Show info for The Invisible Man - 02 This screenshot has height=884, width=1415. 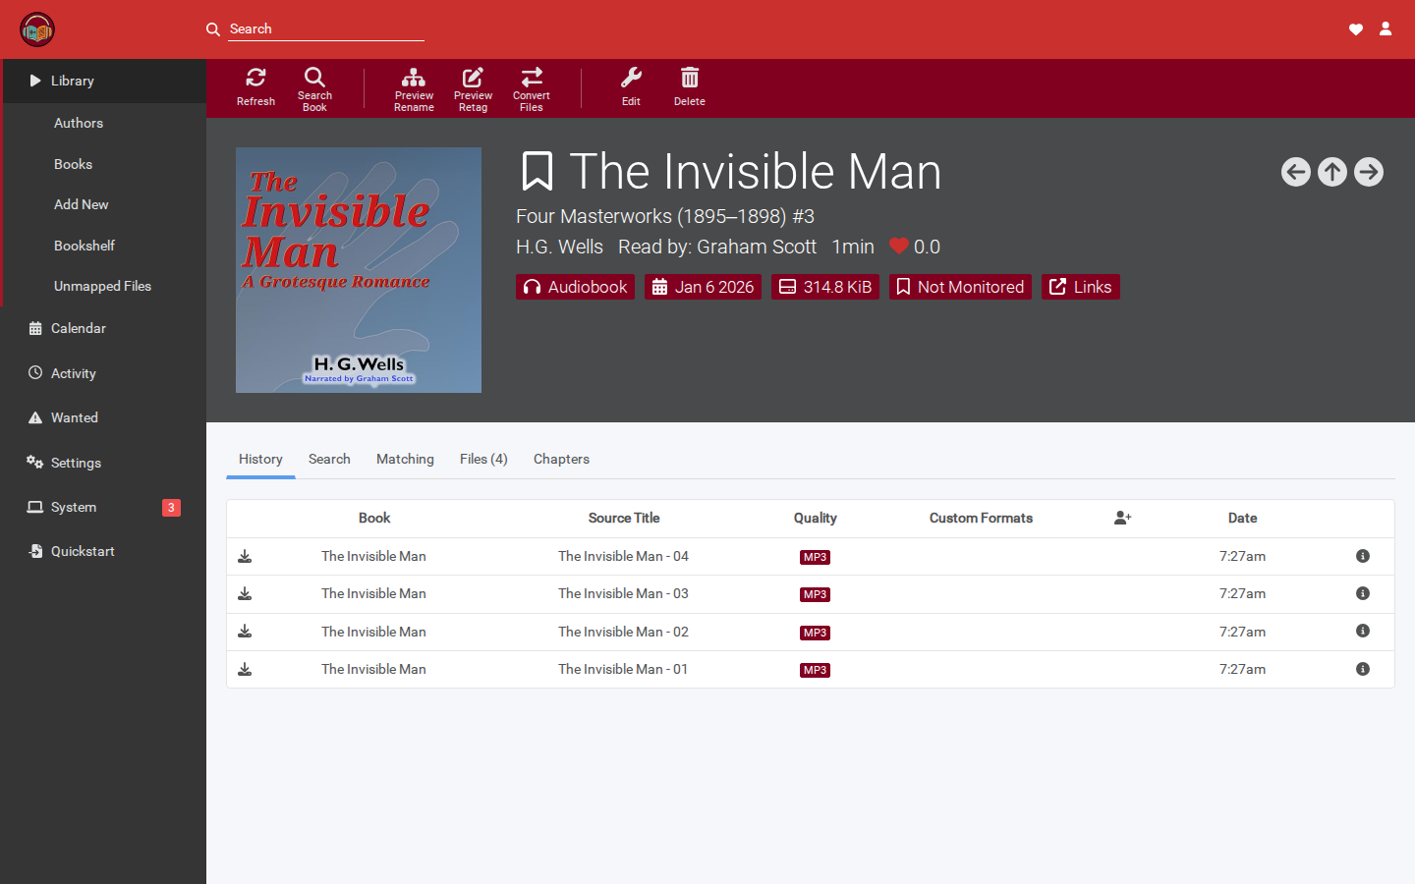pos(1363,632)
